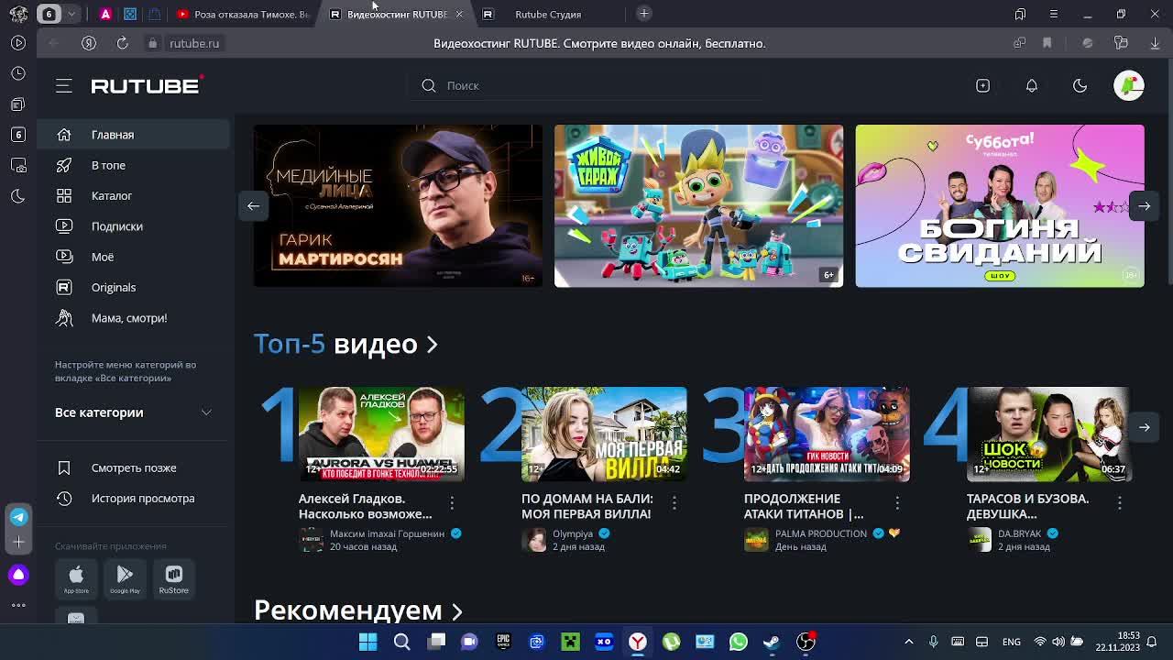Open the user profile avatar
Image resolution: width=1173 pixels, height=660 pixels.
[x=1129, y=85]
